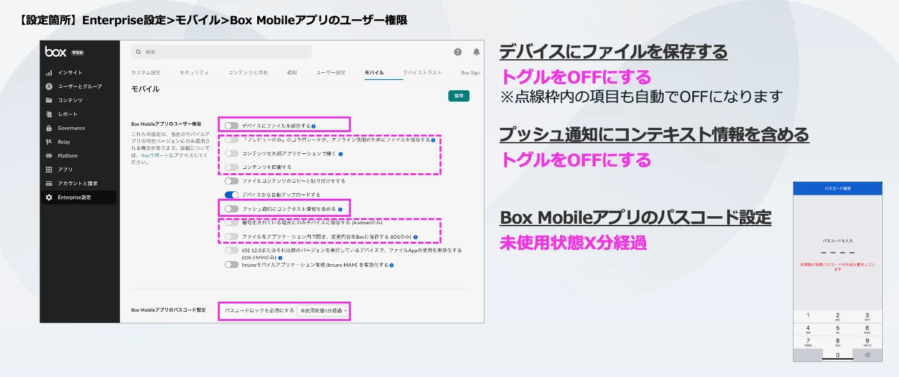Switch to カスタム設定 tab
Image resolution: width=899 pixels, height=377 pixels.
(x=145, y=72)
